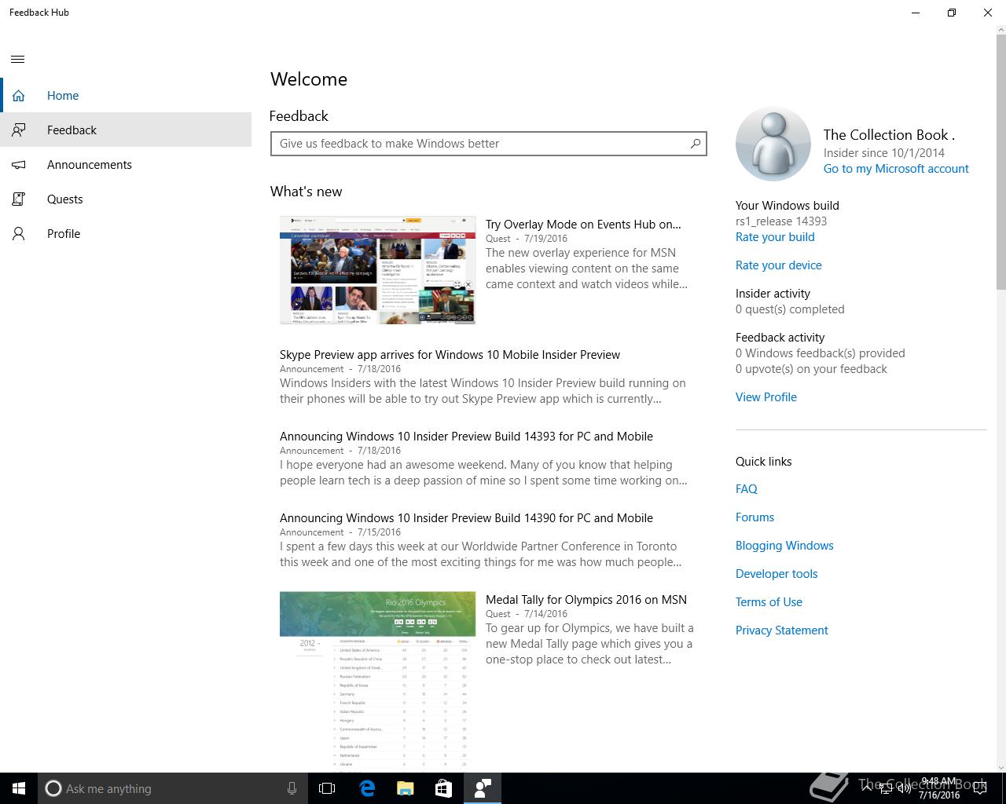Viewport: 1006px width, 804px height.
Task: Click '0 upvote(s) on your feedback' text
Action: click(811, 369)
